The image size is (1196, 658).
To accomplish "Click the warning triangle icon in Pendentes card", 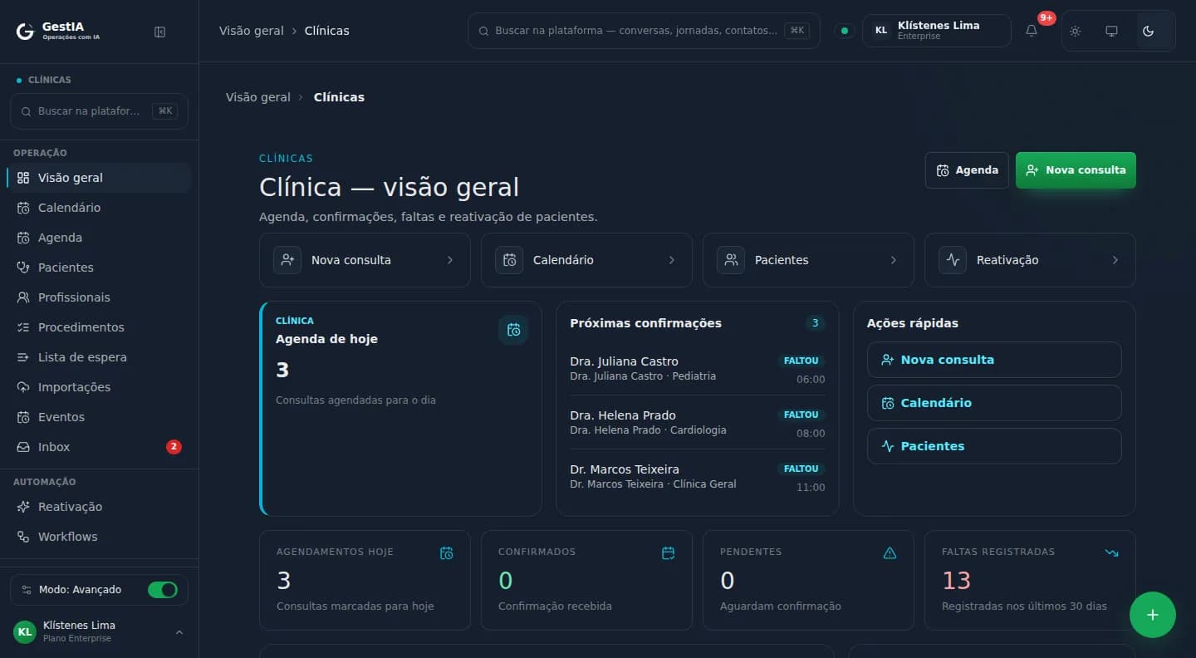I will [x=890, y=553].
